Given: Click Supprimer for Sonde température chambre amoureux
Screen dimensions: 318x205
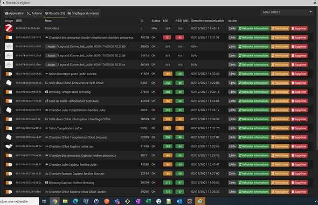Looking at the screenshot, I should [299, 38].
